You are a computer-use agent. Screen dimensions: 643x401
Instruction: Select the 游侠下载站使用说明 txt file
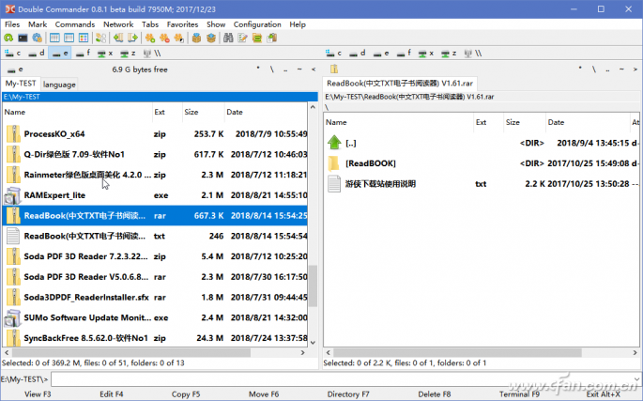(x=482, y=184)
